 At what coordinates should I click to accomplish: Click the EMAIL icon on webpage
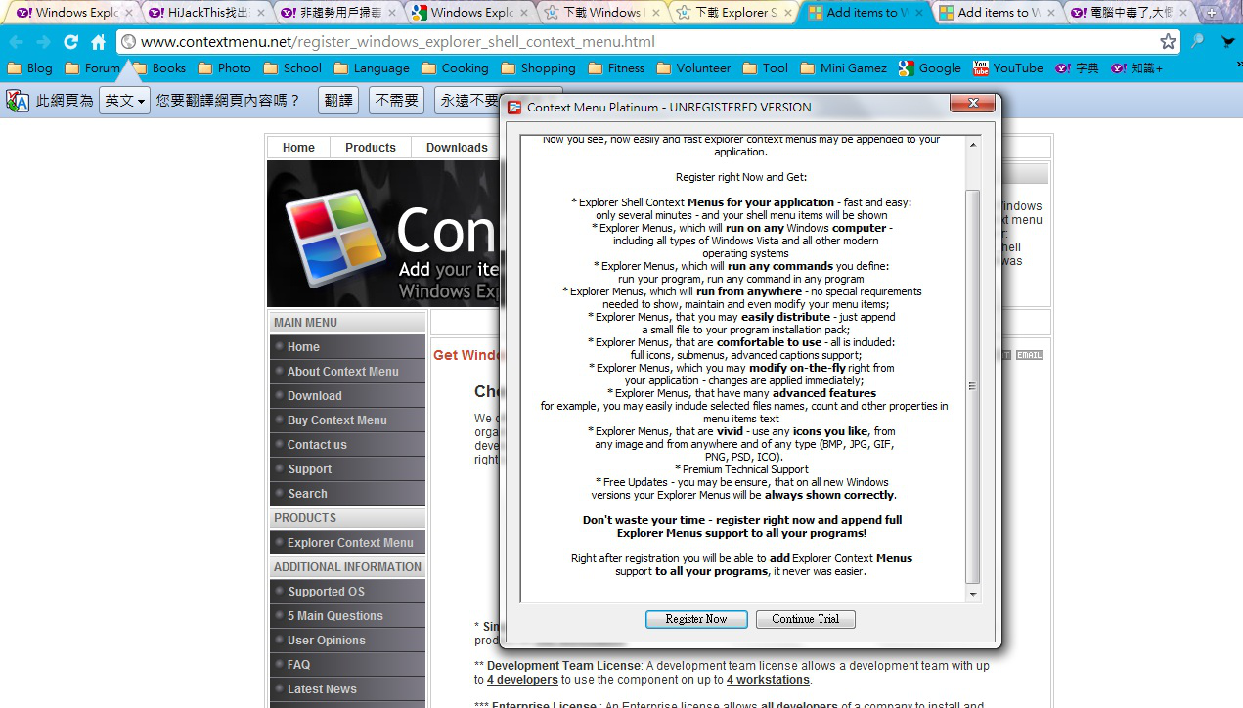click(x=1029, y=355)
